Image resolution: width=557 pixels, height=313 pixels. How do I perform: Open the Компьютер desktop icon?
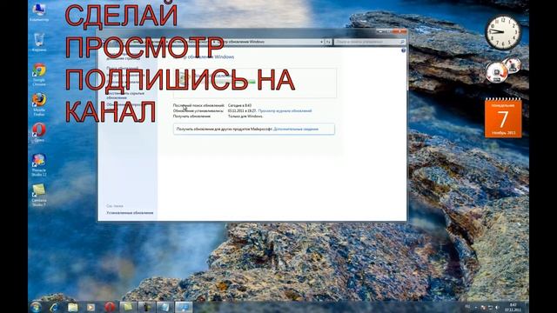click(x=39, y=12)
